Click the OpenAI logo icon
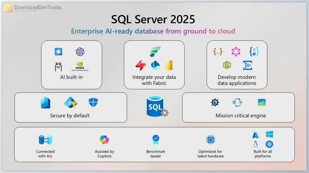 [x=80, y=52]
